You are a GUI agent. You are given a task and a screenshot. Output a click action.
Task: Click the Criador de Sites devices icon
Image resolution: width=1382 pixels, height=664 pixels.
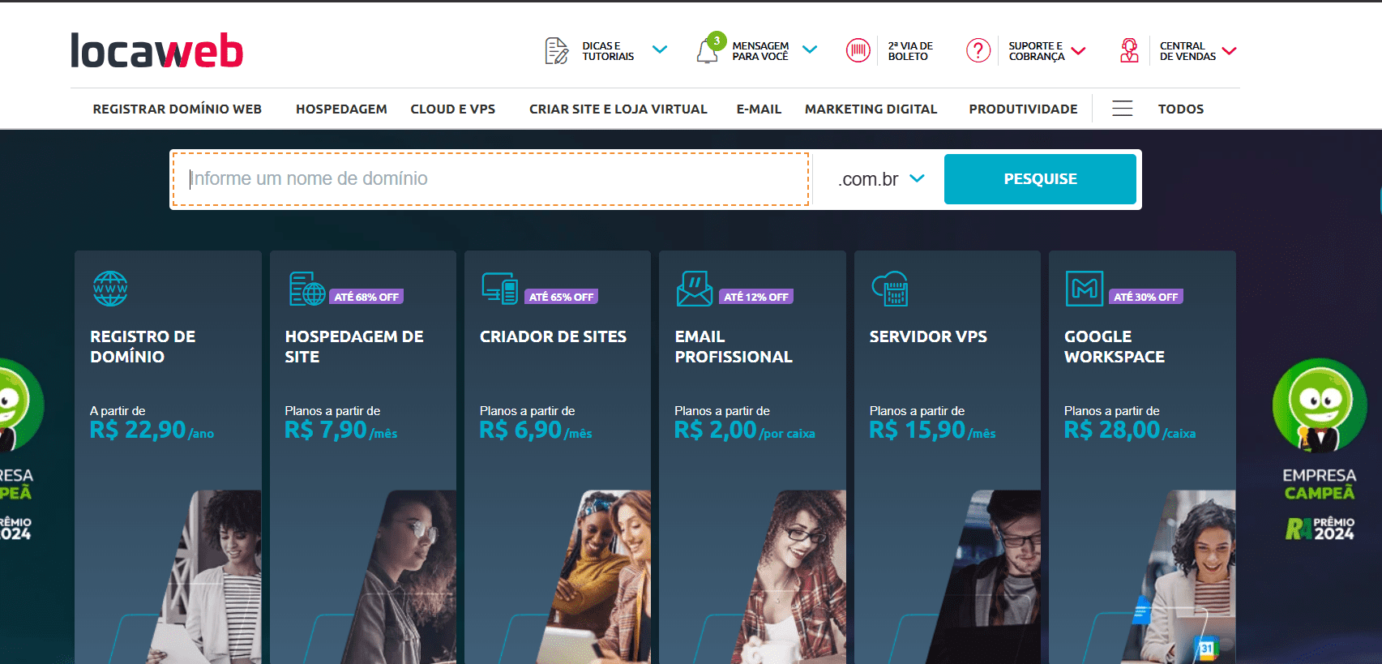(500, 289)
